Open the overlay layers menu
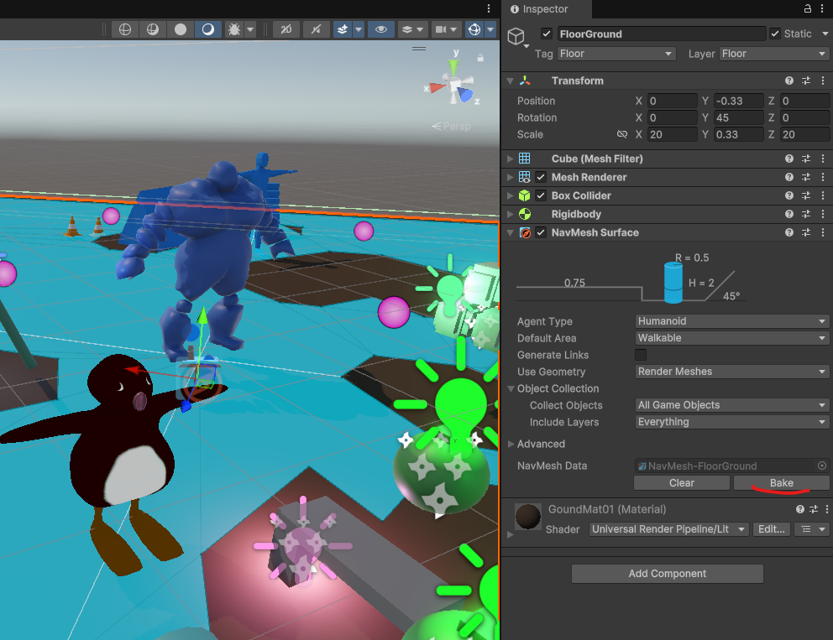Viewport: 833px width, 640px height. coord(412,29)
